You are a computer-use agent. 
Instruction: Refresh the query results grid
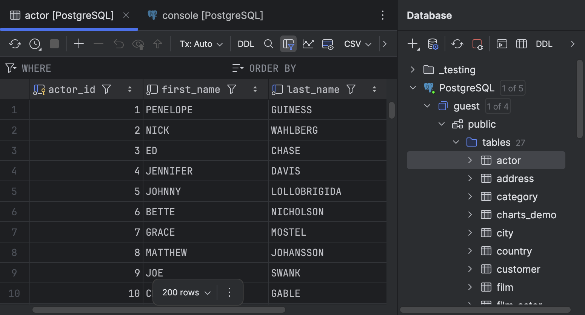(x=15, y=43)
